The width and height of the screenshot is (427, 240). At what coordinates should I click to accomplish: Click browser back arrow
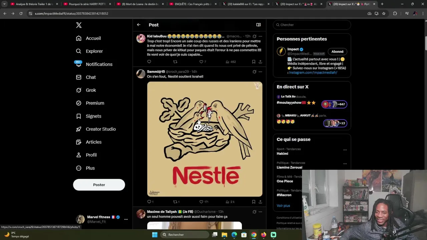(x=5, y=13)
